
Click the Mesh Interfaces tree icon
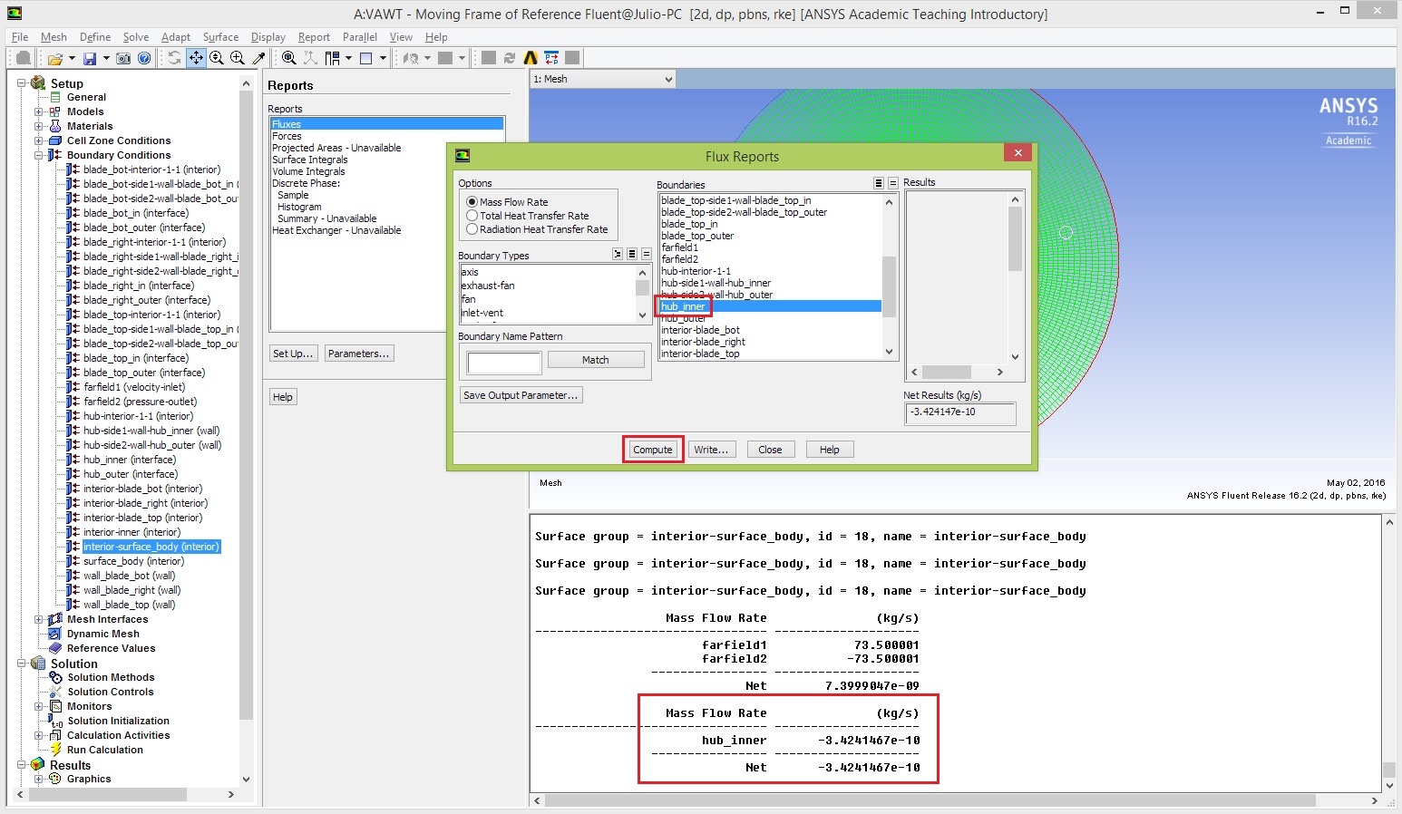click(55, 619)
